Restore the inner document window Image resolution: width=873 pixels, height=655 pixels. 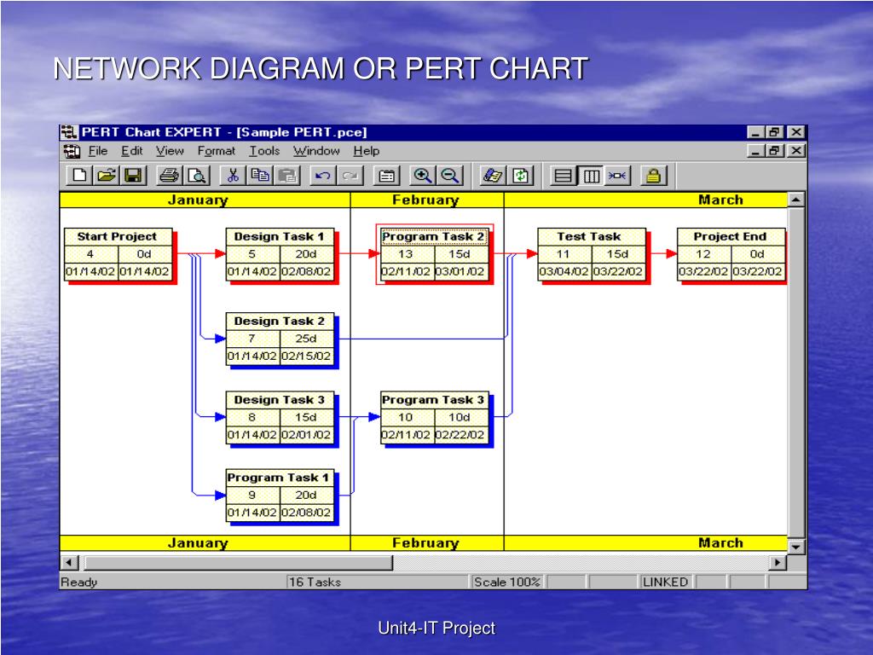(x=774, y=151)
